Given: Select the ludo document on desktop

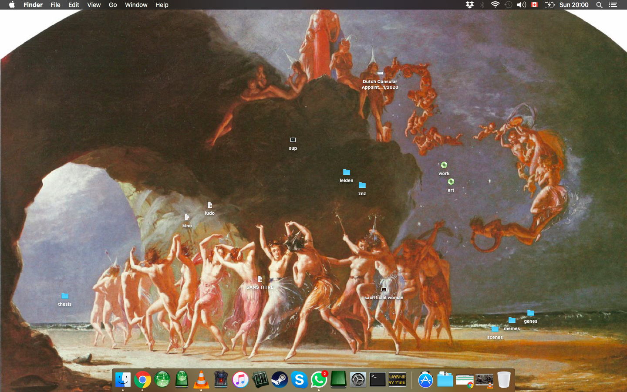Looking at the screenshot, I should tap(210, 205).
